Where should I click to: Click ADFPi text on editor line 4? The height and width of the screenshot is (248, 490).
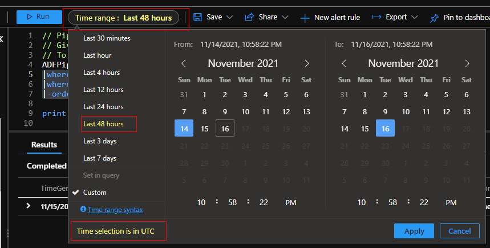tap(55, 65)
